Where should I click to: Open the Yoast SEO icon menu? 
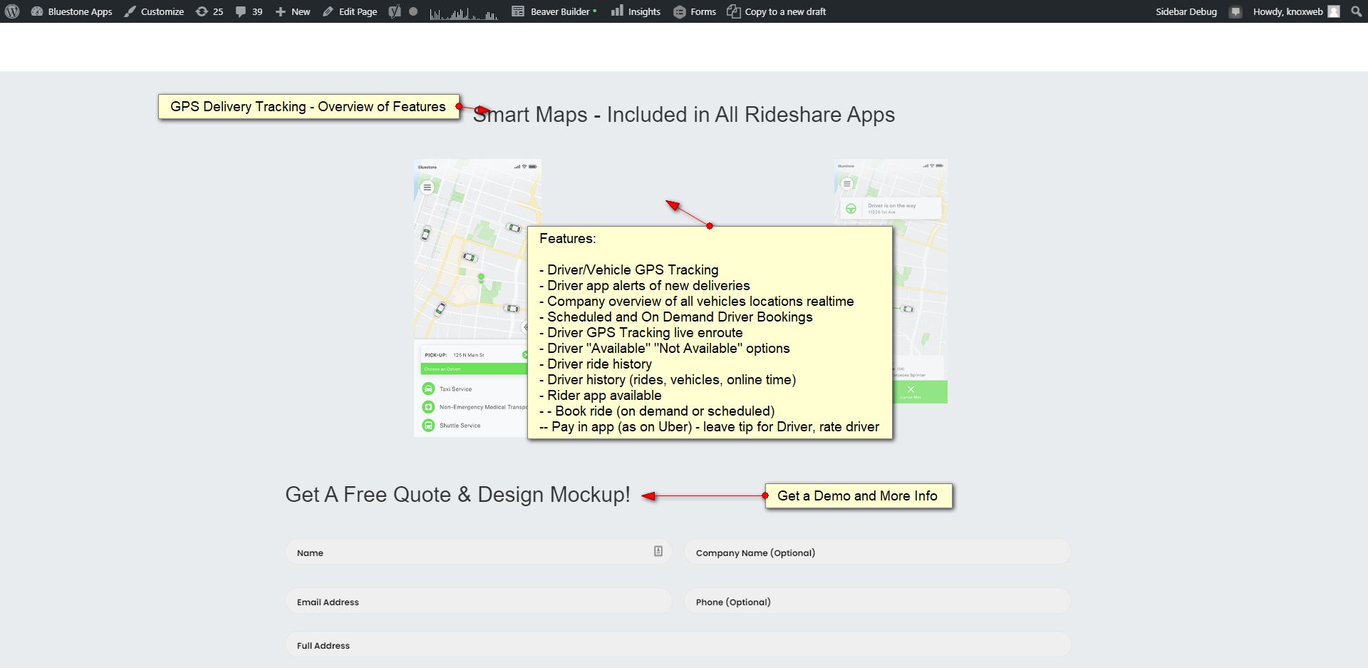tap(395, 11)
